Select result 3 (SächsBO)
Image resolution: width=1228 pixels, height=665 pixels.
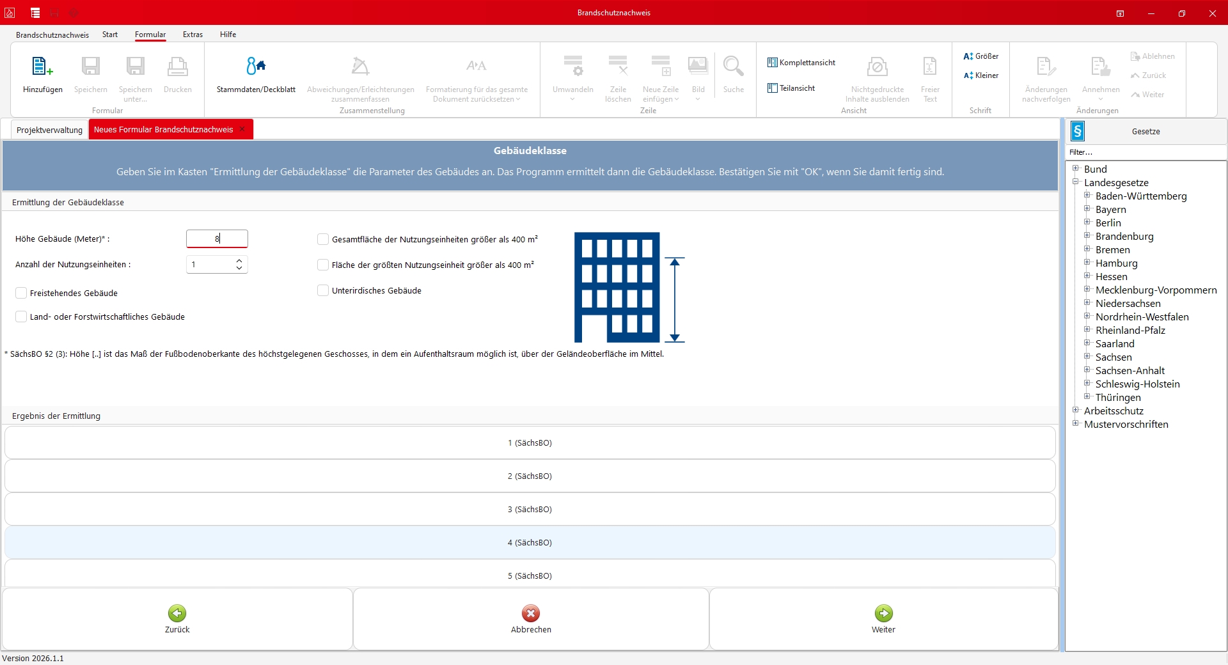pos(530,509)
